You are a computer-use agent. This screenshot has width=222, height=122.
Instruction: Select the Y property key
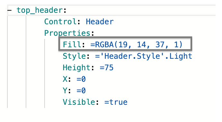65,90
